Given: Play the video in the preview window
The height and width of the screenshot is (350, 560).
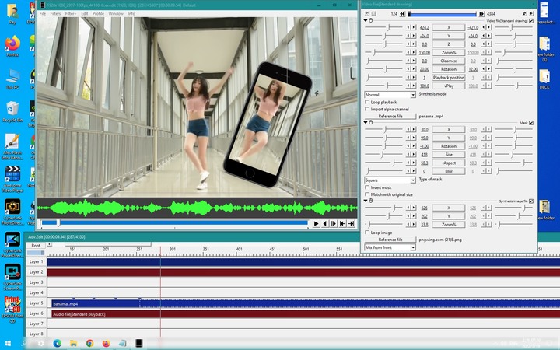Looking at the screenshot, I should pyautogui.click(x=316, y=223).
